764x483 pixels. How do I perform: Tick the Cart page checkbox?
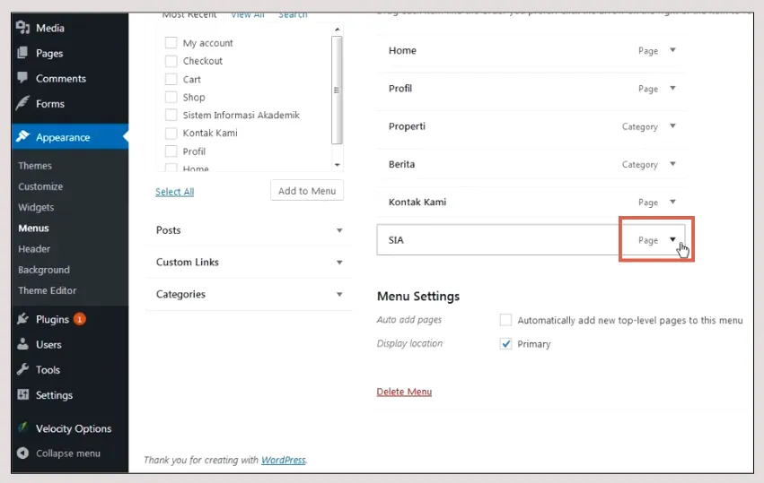pos(171,79)
